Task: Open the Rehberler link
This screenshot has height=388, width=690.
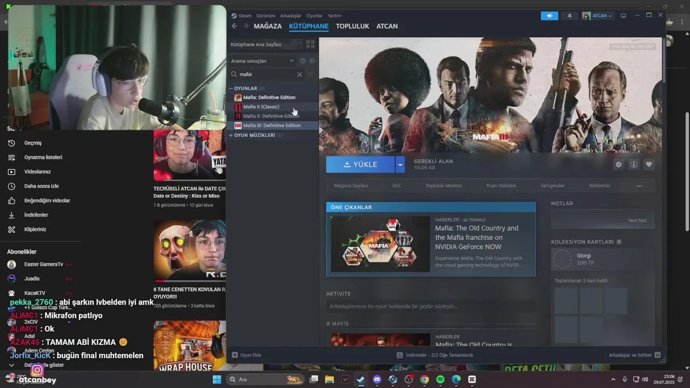Action: click(x=599, y=185)
